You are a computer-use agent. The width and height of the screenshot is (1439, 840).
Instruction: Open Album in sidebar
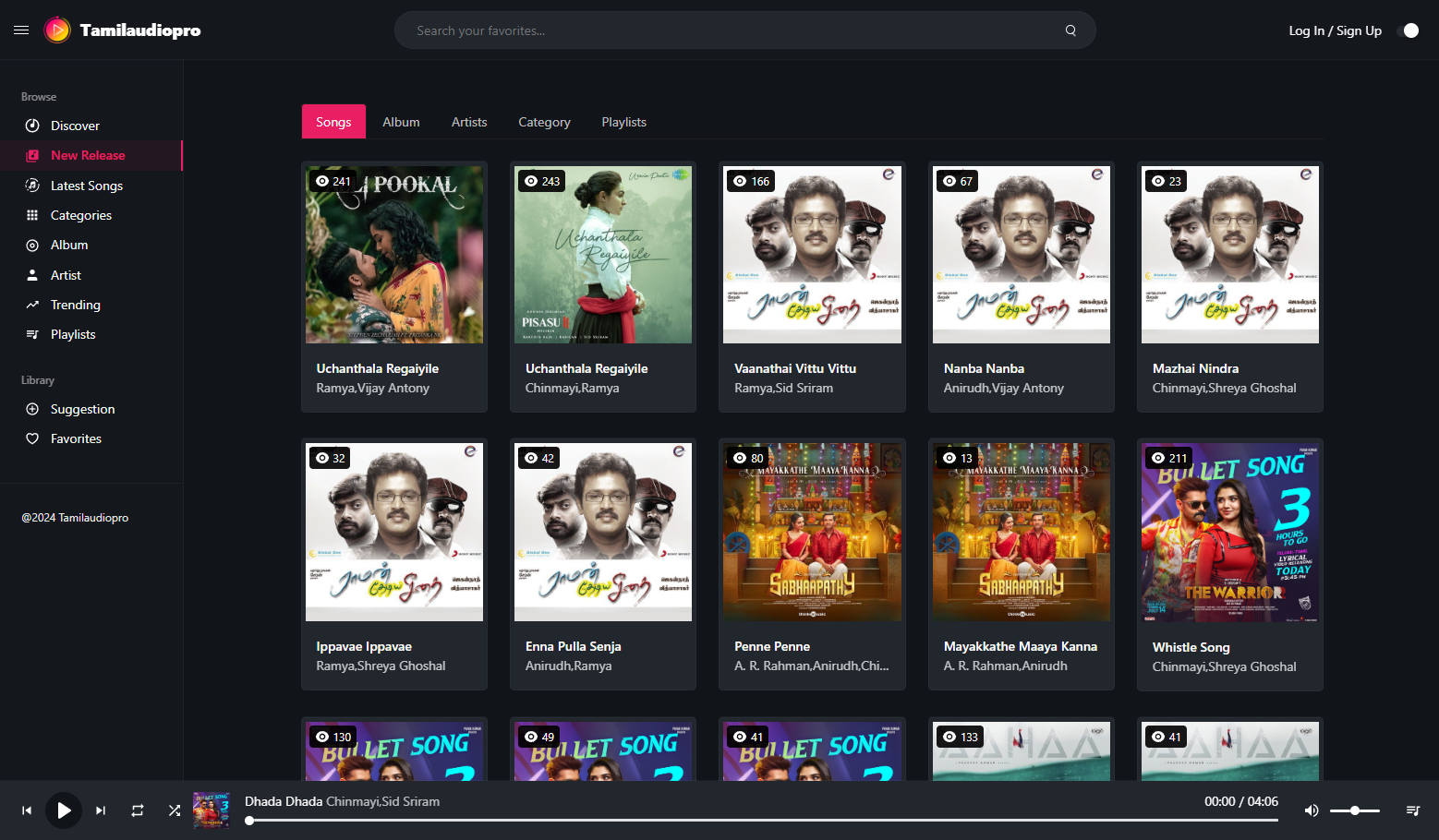point(91,245)
